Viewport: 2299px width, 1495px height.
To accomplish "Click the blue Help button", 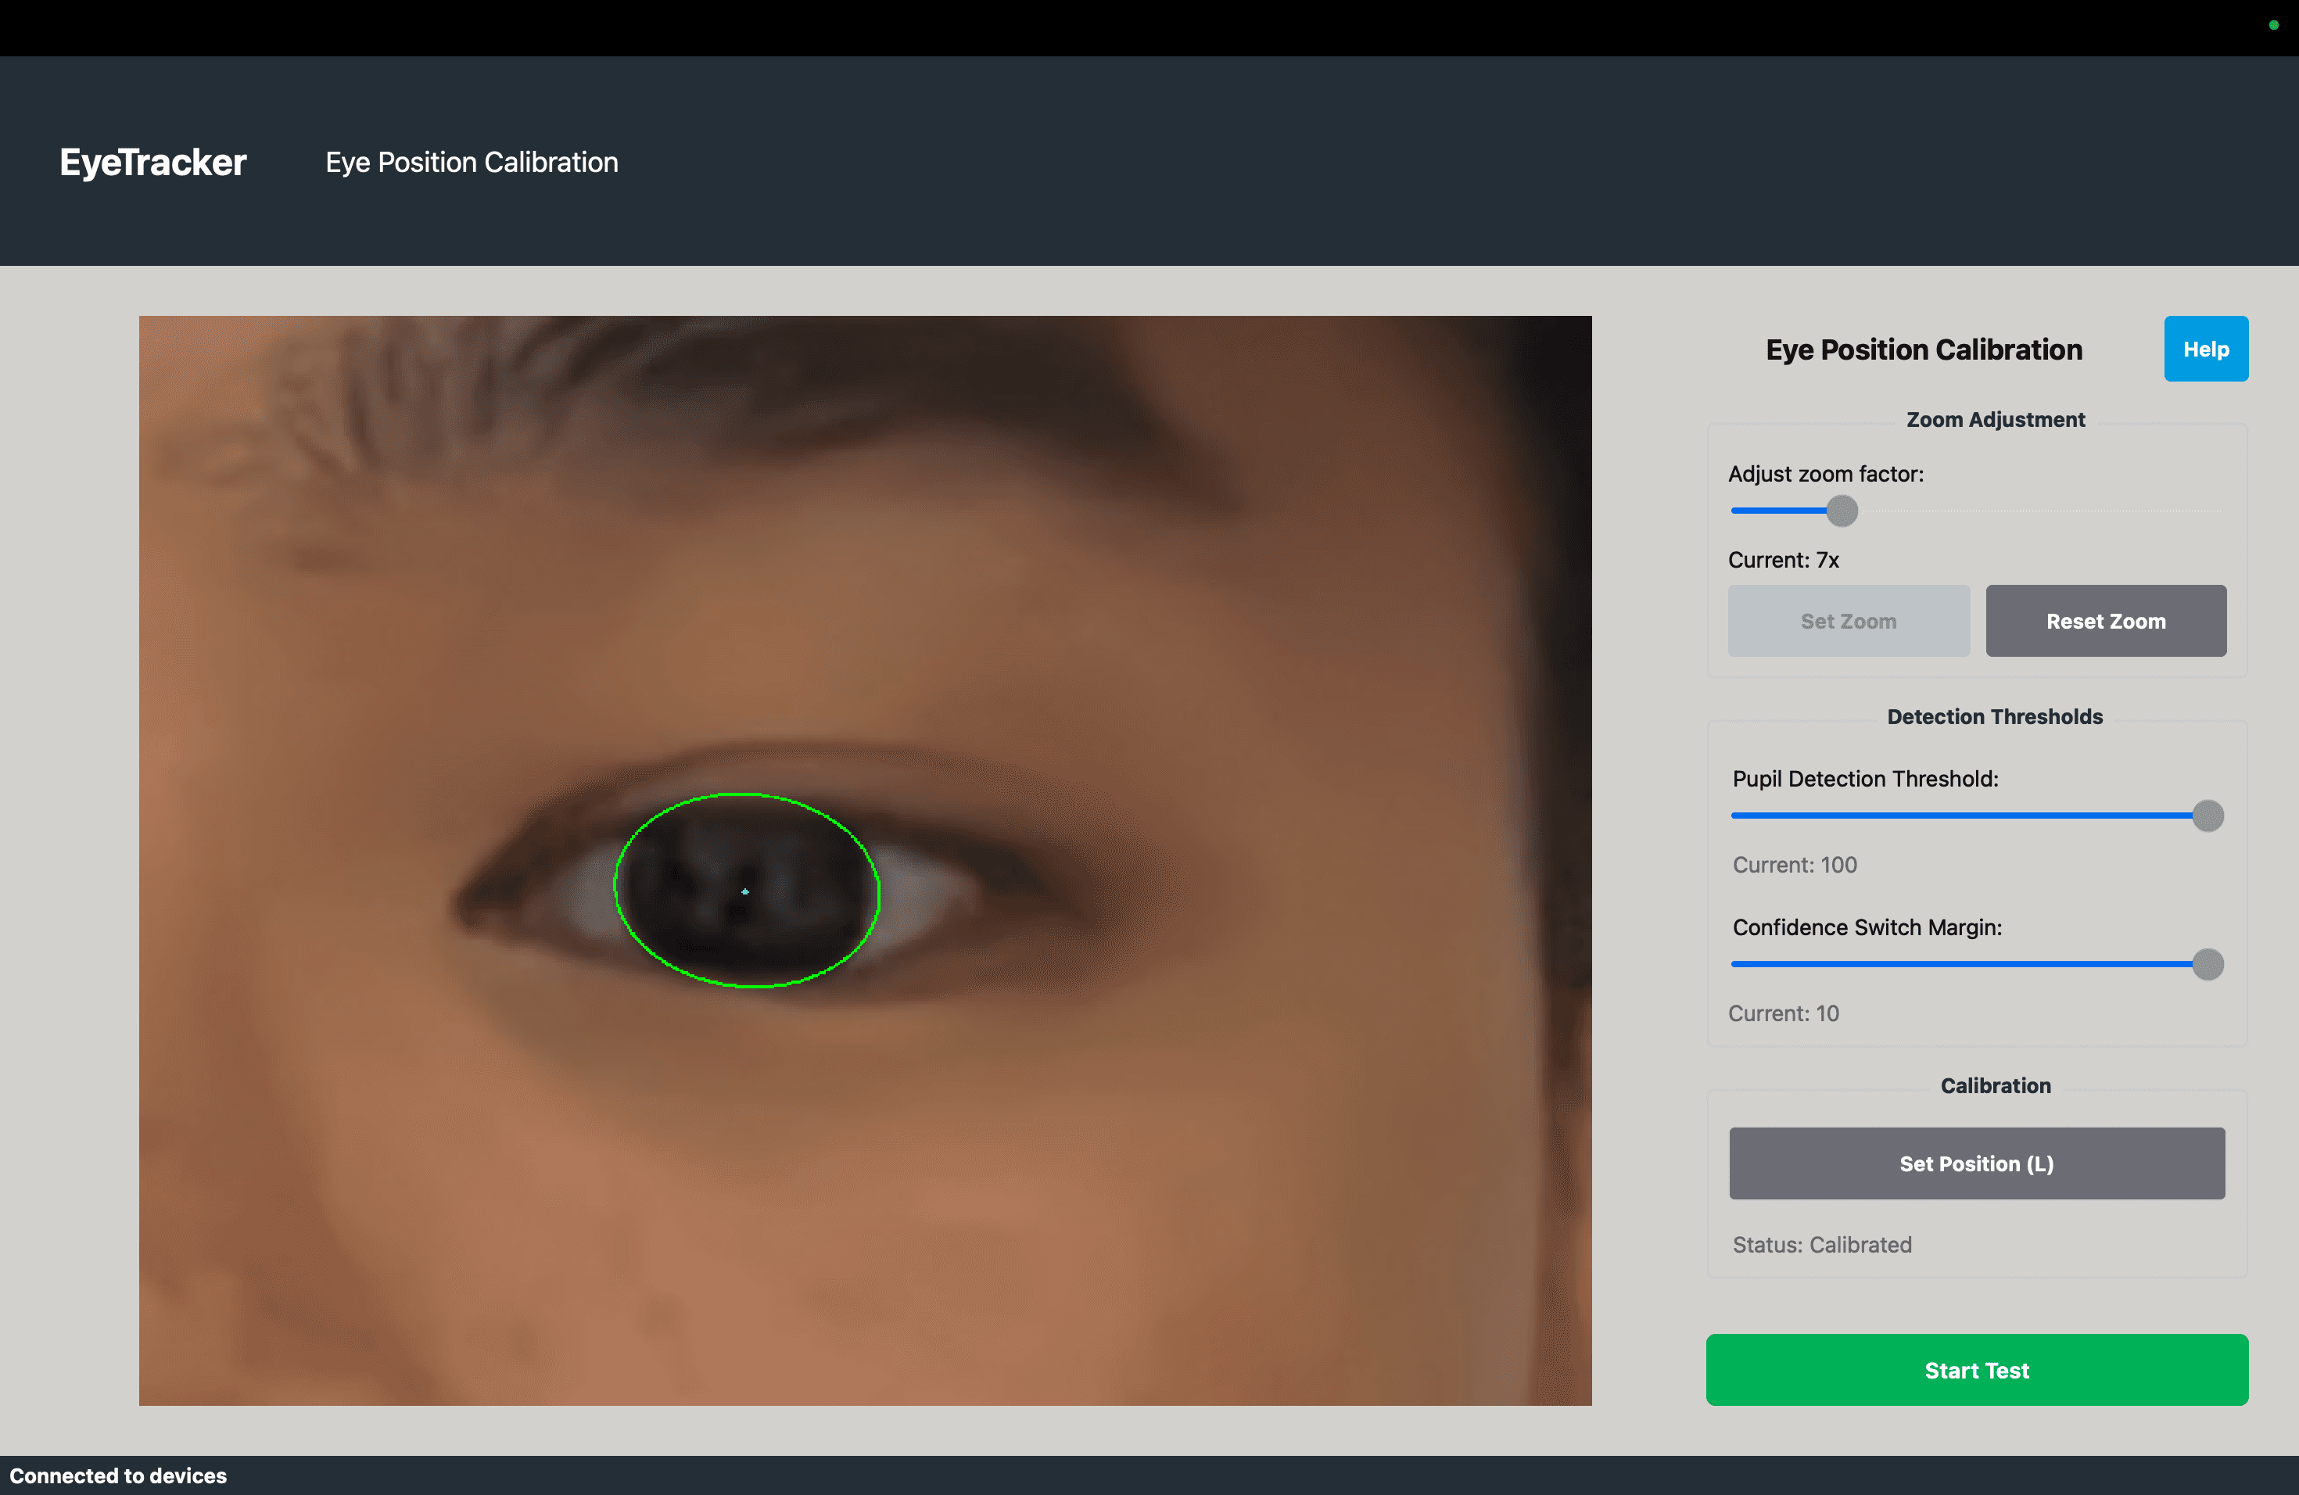I will [2205, 349].
